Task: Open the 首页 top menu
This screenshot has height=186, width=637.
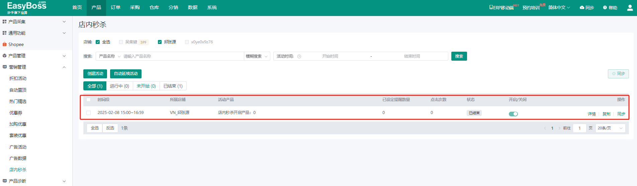Action: click(77, 8)
